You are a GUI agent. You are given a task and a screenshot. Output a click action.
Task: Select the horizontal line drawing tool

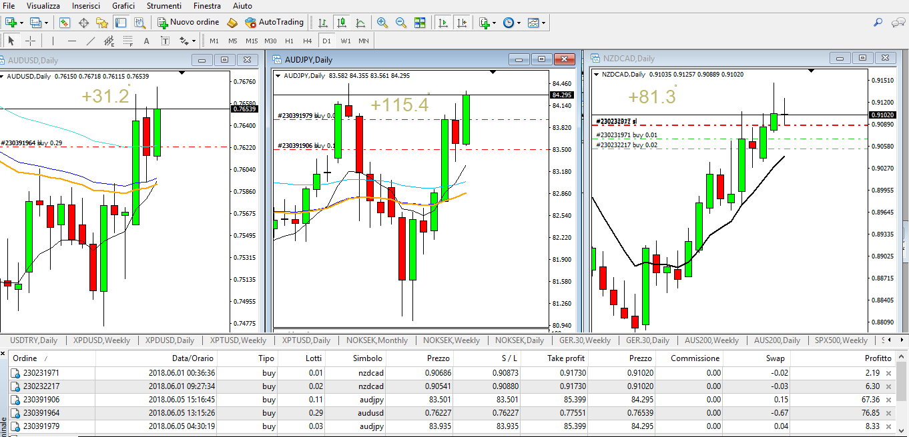[x=72, y=41]
